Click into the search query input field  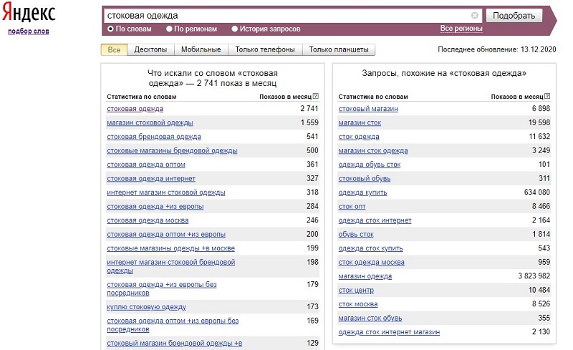coord(287,16)
